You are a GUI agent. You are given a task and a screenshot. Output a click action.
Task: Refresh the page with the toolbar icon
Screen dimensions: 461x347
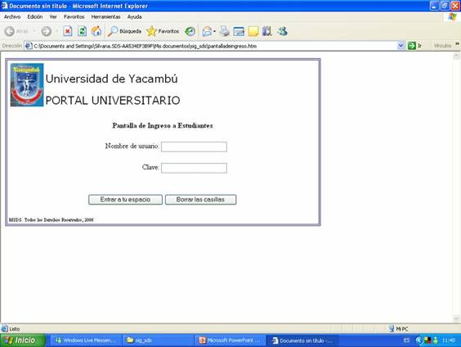pyautogui.click(x=82, y=31)
